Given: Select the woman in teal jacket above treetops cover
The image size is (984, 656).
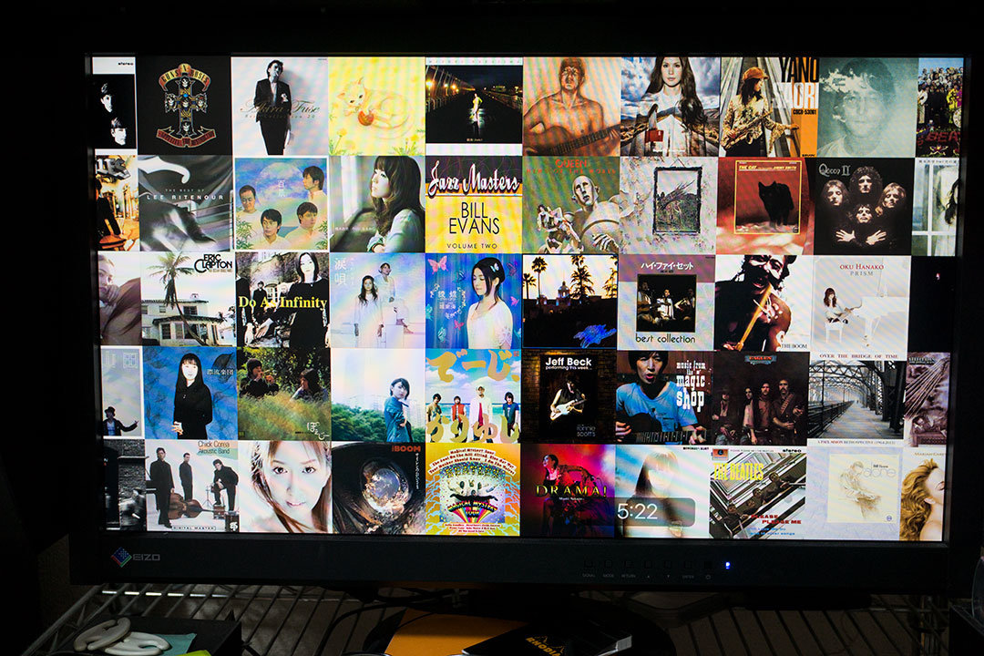Looking at the screenshot, I should coord(378,395).
